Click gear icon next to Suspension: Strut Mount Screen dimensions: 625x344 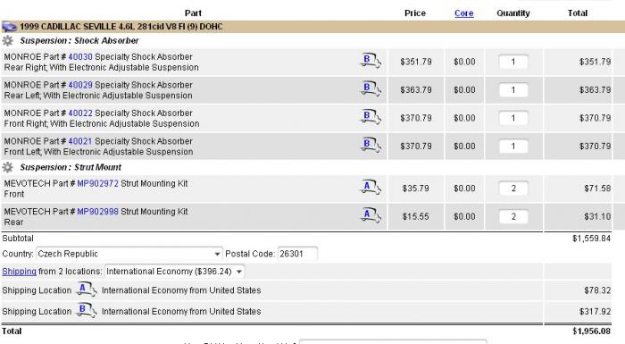(7, 167)
